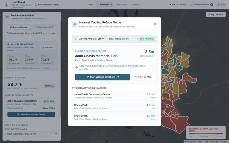Click the NORMAL exposure badge
Viewport: 229px width, 143px height.
pos(49,86)
